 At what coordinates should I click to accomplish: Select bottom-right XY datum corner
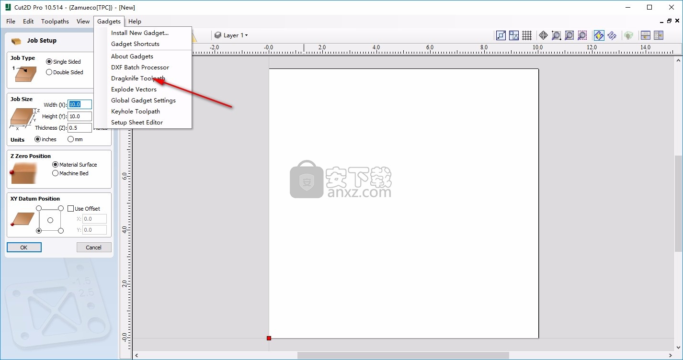pos(61,231)
